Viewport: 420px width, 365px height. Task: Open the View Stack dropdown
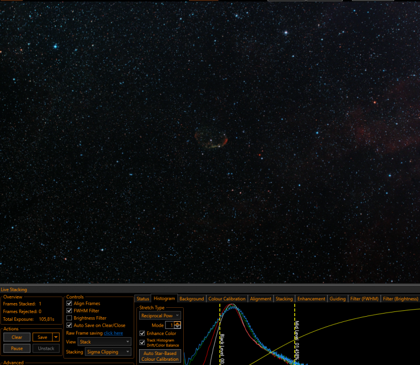104,342
